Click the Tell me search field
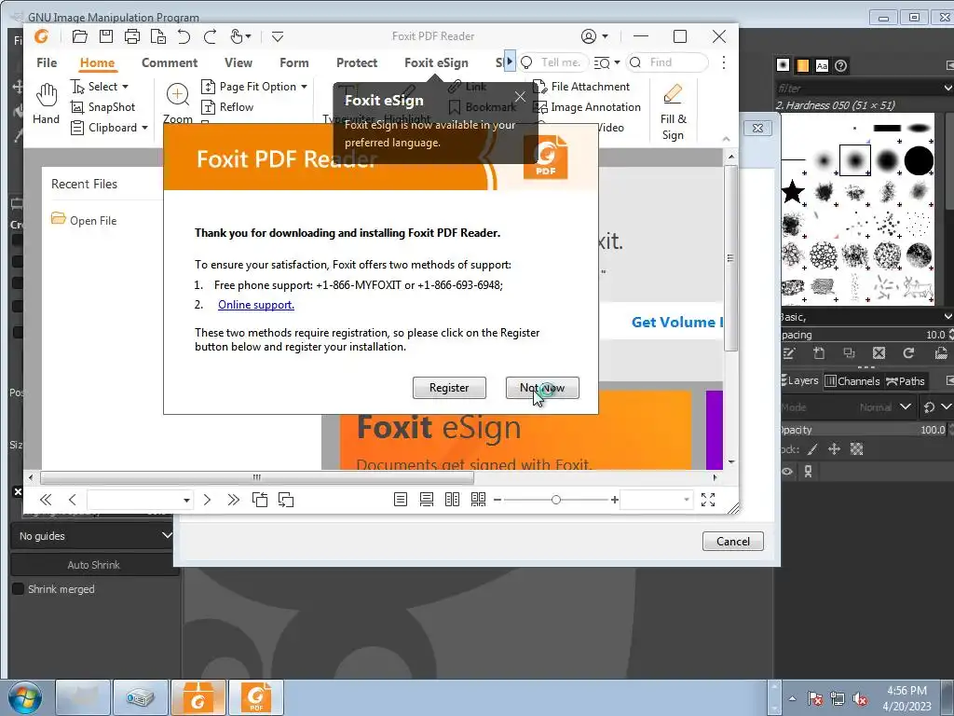The height and width of the screenshot is (716, 954). click(x=552, y=62)
